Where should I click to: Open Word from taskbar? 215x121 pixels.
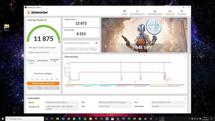123,119
